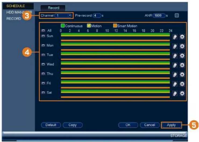The image size is (199, 142).
Task: Click the Default button
Action: click(x=51, y=125)
